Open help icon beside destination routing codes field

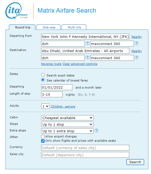[88, 58]
